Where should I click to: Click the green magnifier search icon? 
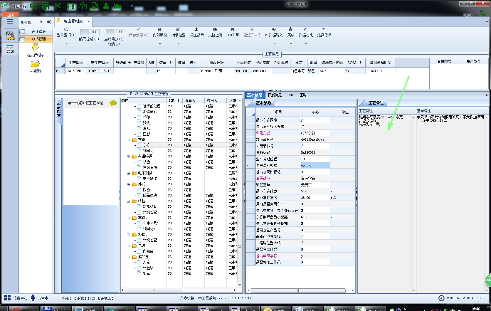pos(33,6)
